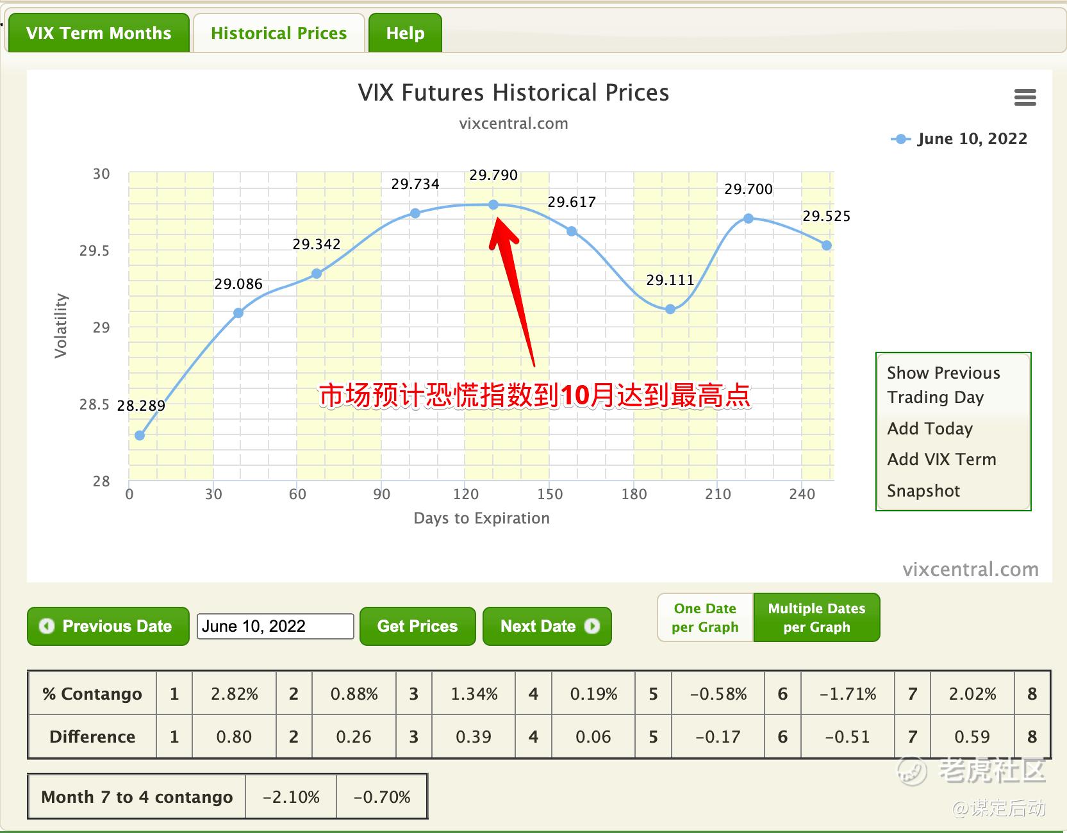Image resolution: width=1067 pixels, height=833 pixels.
Task: Click the data point labeled 29.700
Action: click(749, 219)
